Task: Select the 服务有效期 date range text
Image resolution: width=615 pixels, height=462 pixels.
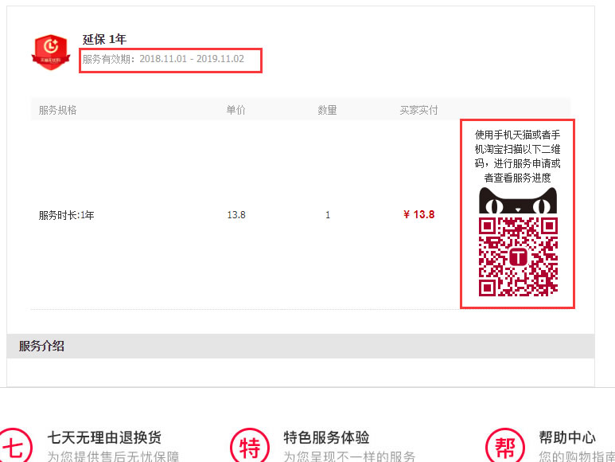Action: pyautogui.click(x=163, y=59)
